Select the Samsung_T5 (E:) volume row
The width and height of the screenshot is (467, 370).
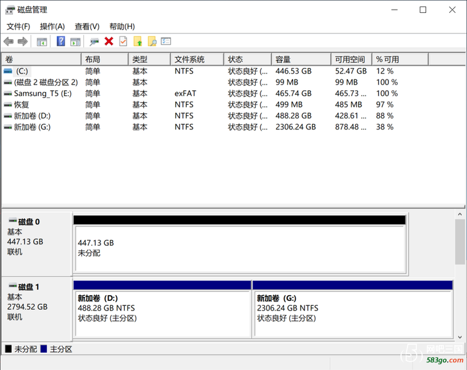(x=42, y=93)
